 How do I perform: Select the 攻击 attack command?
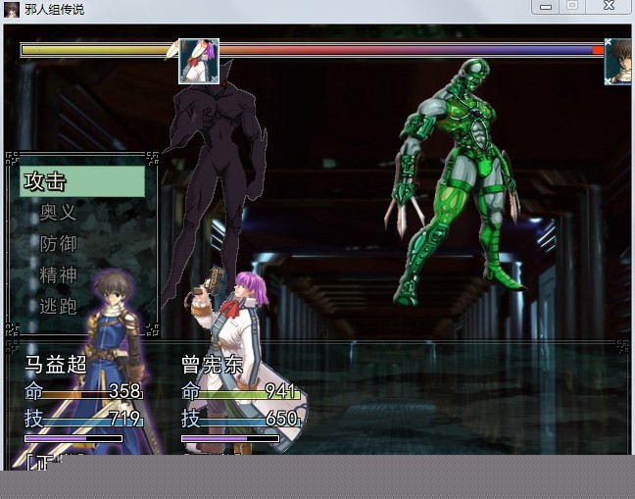(x=82, y=181)
